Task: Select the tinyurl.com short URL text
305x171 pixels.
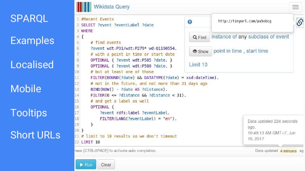Action: pyautogui.click(x=245, y=21)
